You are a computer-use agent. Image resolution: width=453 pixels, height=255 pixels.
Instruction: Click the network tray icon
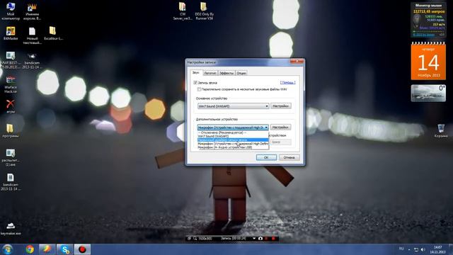[x=416, y=249]
